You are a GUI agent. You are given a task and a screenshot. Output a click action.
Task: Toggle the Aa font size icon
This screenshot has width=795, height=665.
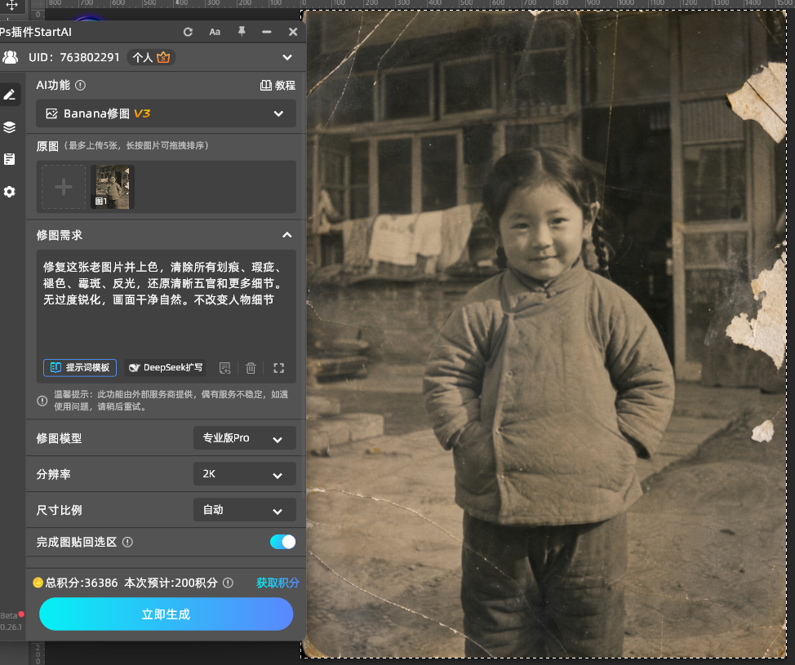tap(215, 32)
